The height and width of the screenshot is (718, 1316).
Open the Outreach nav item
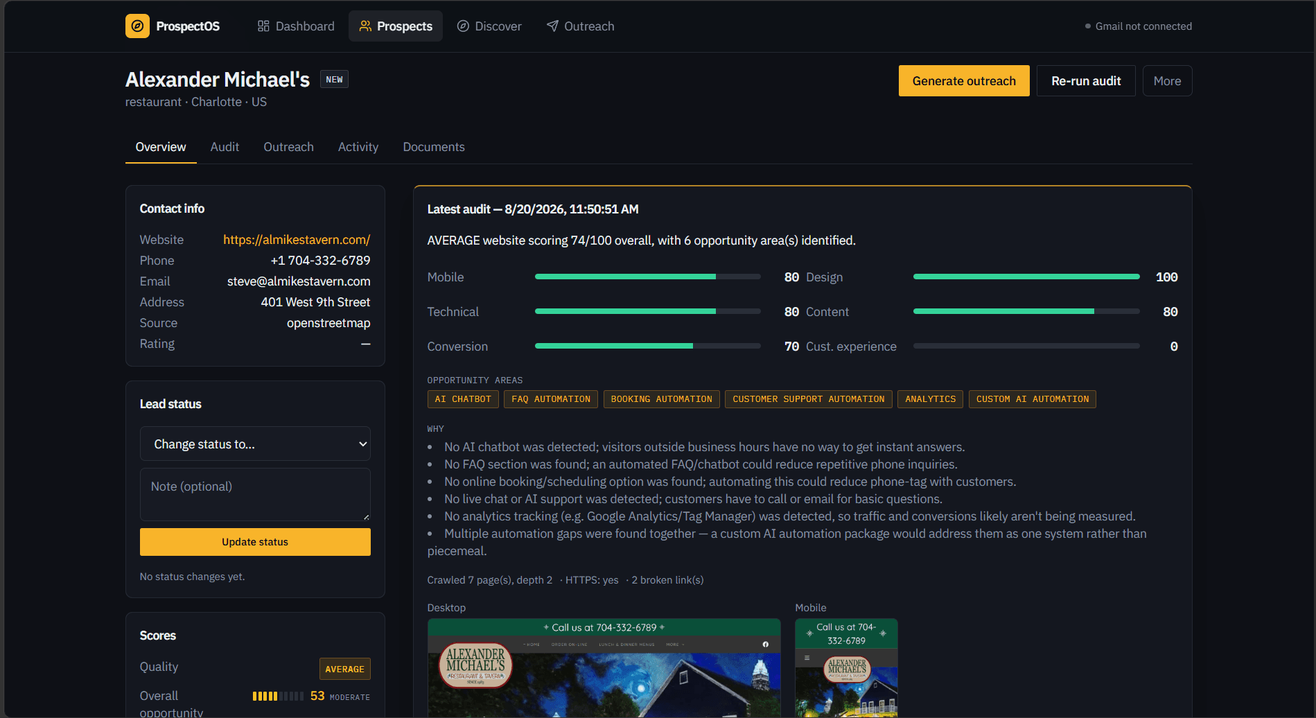click(x=581, y=26)
